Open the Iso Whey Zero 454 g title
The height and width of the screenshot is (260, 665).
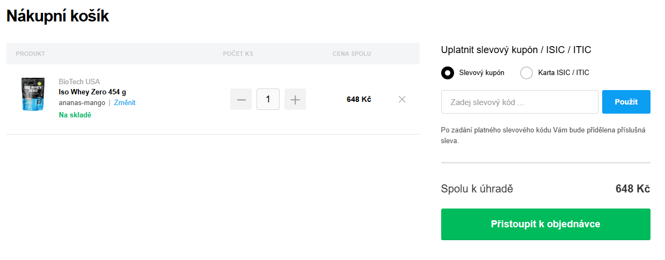coord(92,92)
